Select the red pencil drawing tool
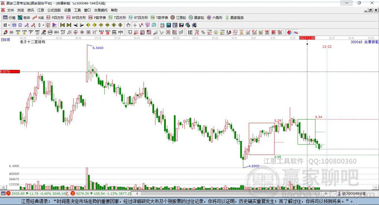The height and width of the screenshot is (205, 379). click(5, 33)
